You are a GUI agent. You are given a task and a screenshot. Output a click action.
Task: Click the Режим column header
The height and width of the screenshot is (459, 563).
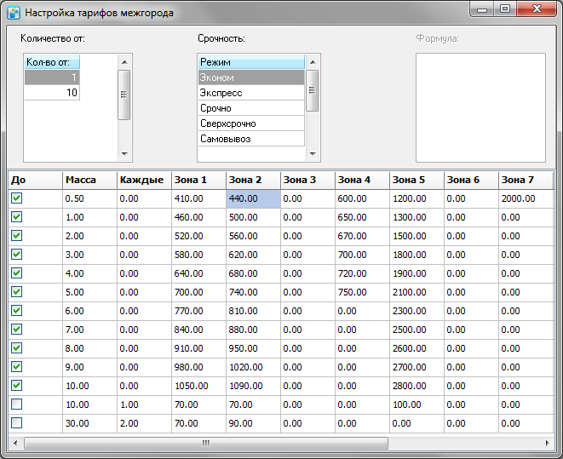pyautogui.click(x=251, y=62)
